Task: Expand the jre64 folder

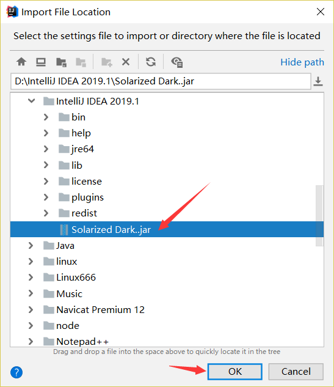Action: pos(46,149)
